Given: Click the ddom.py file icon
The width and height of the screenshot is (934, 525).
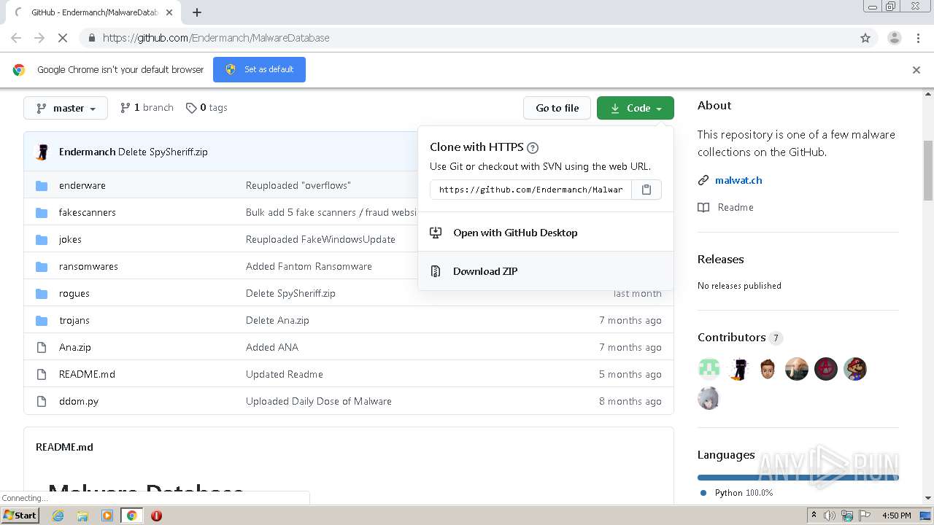Looking at the screenshot, I should coord(42,401).
